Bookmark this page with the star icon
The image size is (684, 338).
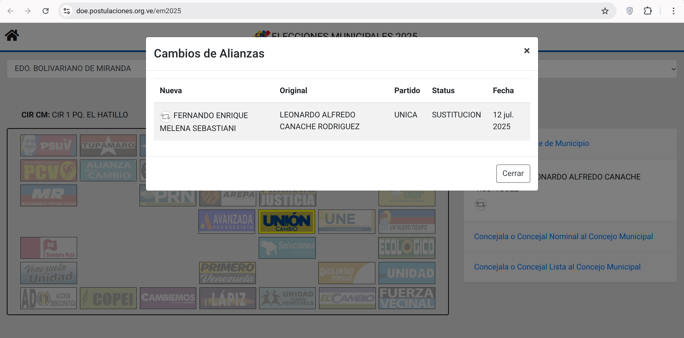coord(605,11)
